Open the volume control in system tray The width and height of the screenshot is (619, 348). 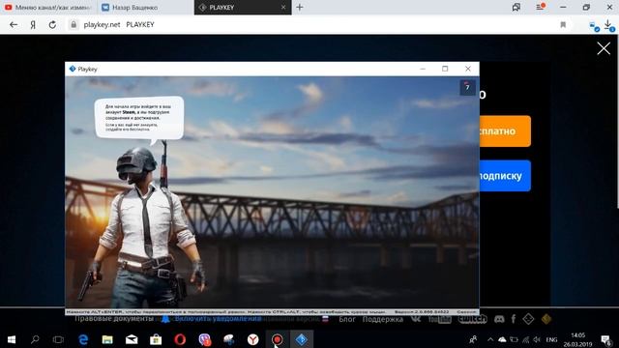pyautogui.click(x=537, y=339)
